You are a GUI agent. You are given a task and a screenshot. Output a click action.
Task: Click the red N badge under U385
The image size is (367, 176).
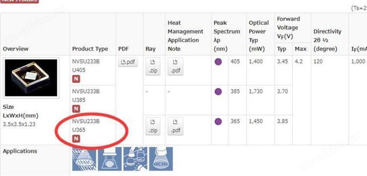pos(76,109)
